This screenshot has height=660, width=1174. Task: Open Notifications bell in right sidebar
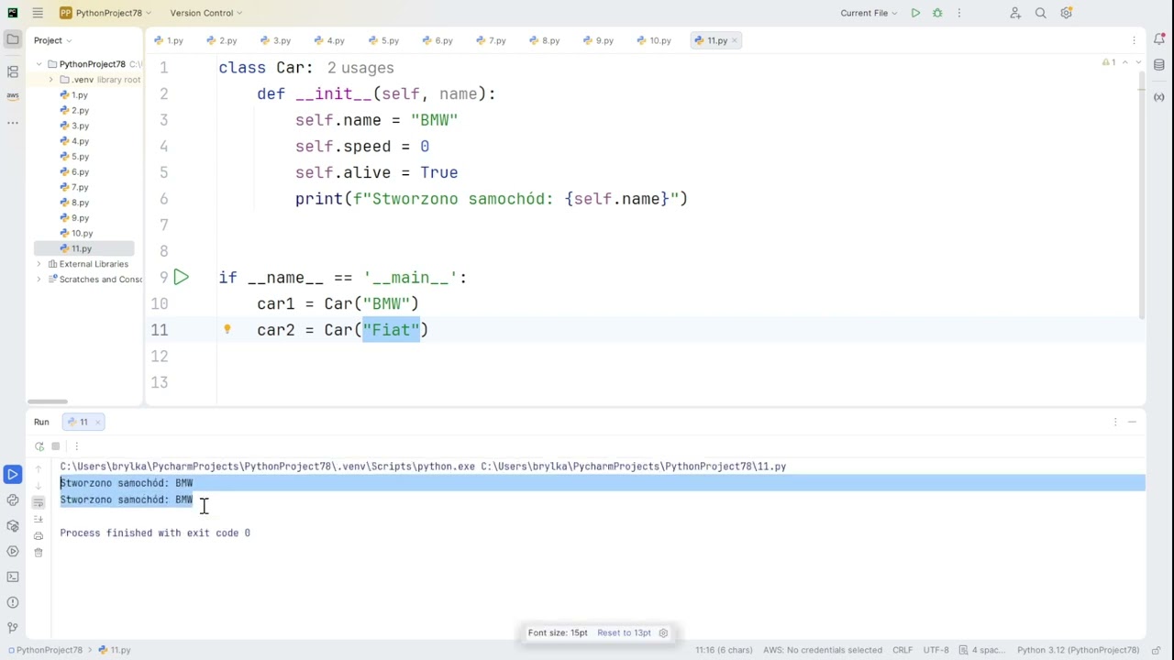pos(1159,40)
